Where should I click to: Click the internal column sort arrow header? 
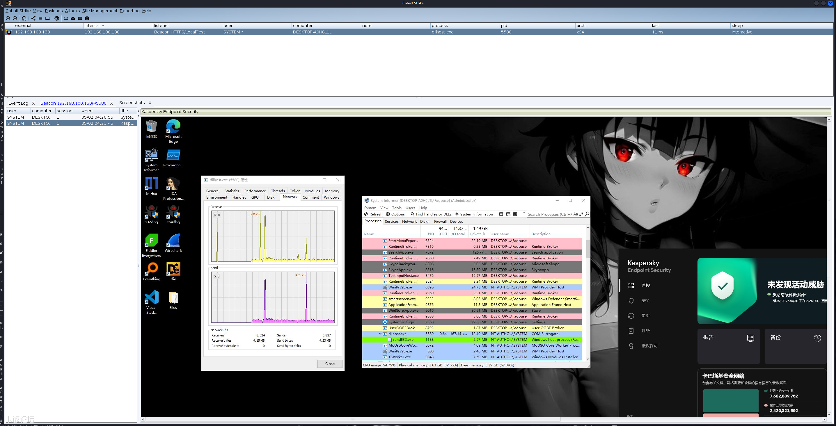[x=103, y=26]
